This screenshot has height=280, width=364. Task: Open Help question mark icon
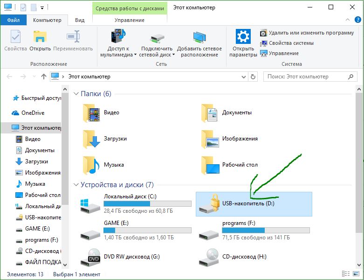click(x=358, y=20)
